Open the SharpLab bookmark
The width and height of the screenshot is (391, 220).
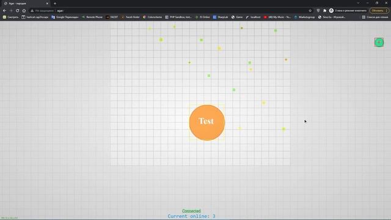coord(221,17)
